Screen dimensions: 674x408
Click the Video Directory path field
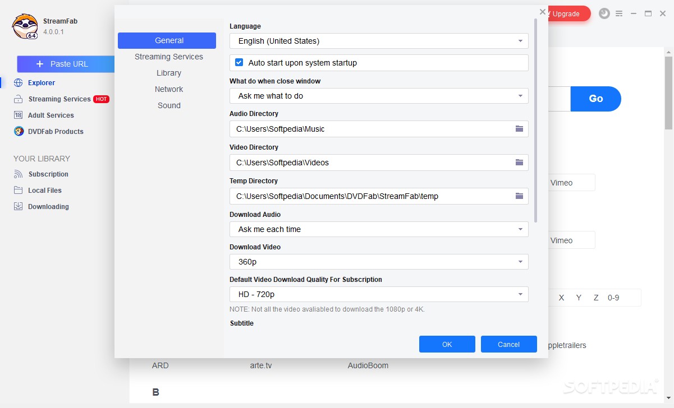coord(379,163)
